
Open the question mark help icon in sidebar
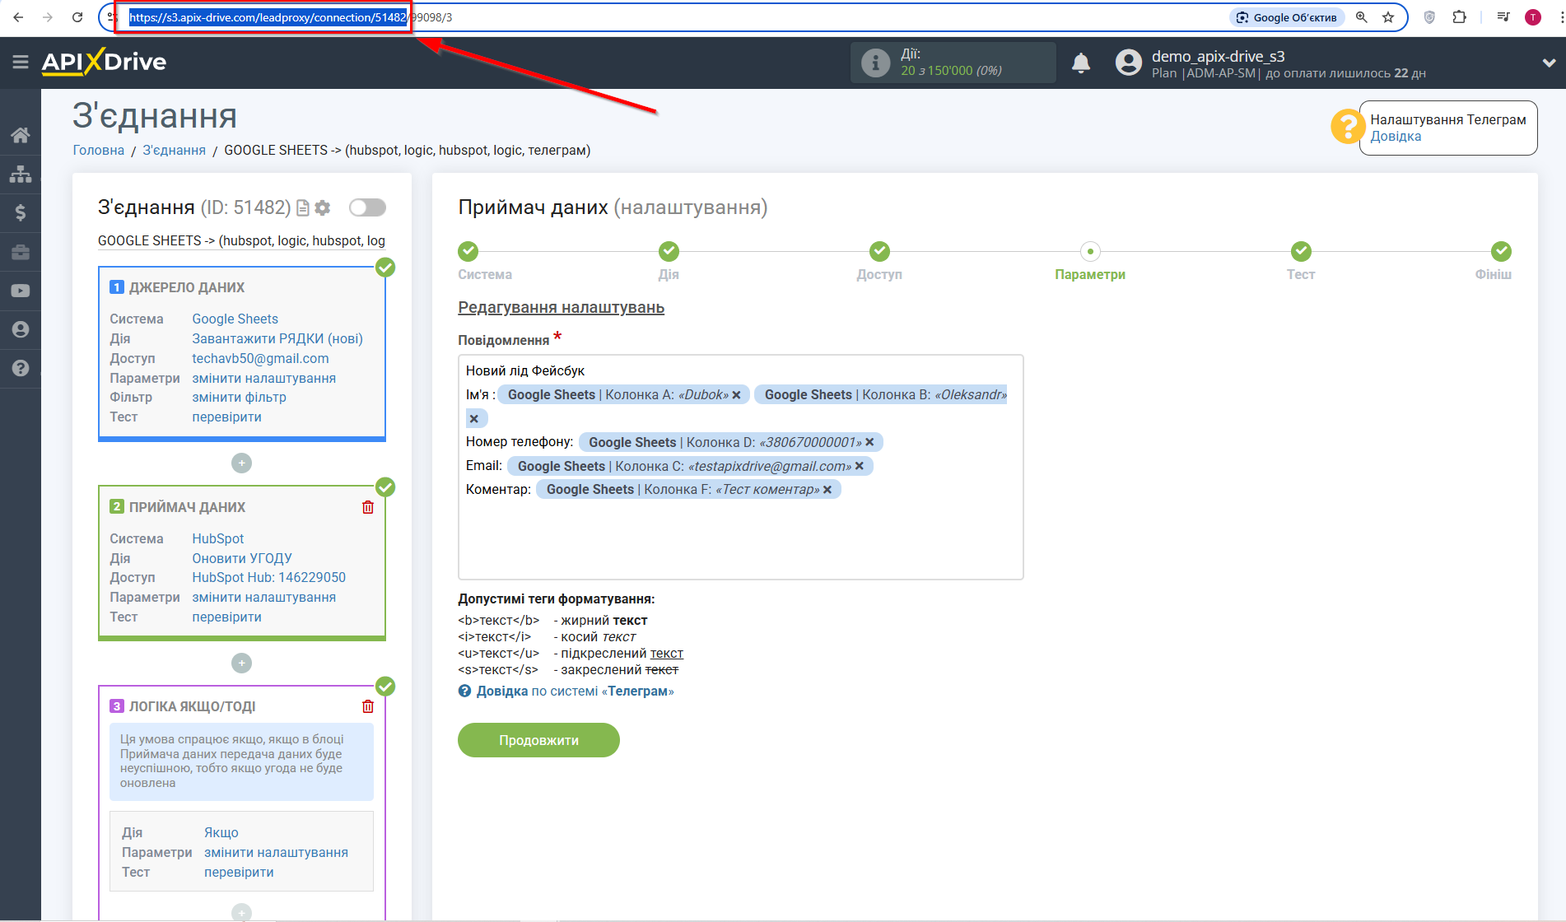click(21, 368)
